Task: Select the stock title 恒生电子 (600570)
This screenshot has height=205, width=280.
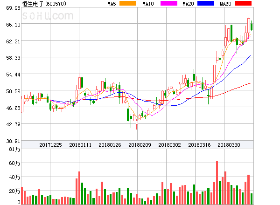Action: (44, 4)
